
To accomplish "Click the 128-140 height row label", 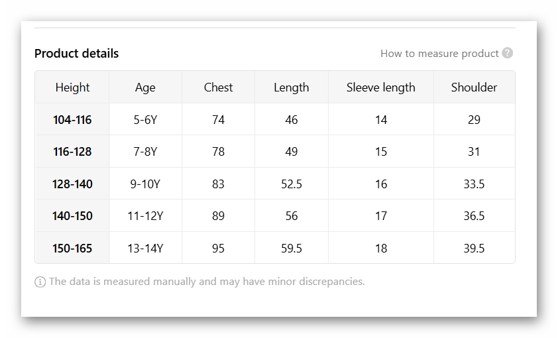I will pos(72,184).
